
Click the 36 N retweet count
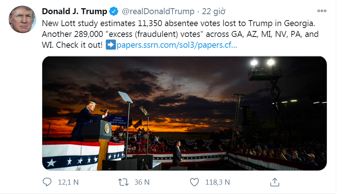coord(142,182)
